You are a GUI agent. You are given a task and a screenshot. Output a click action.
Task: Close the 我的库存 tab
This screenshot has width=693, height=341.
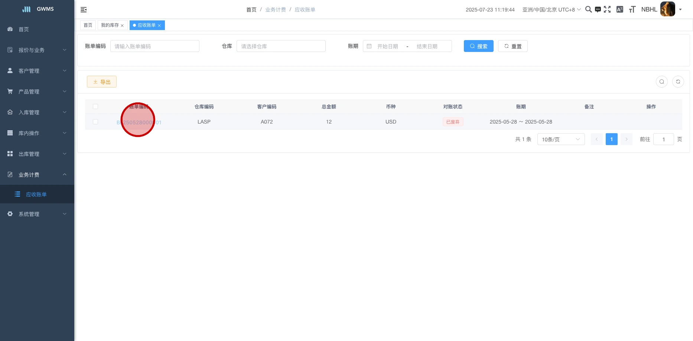click(122, 26)
